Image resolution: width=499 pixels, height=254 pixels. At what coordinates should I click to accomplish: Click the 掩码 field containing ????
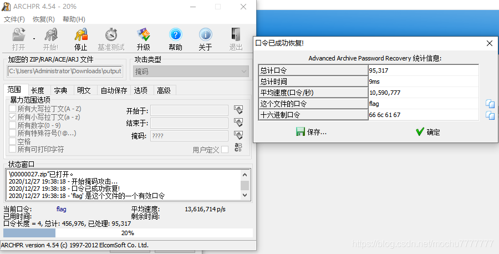[190, 136]
